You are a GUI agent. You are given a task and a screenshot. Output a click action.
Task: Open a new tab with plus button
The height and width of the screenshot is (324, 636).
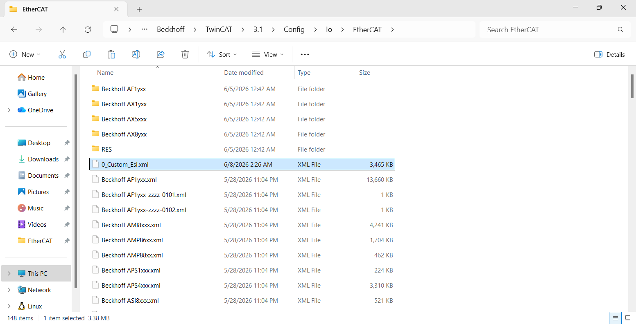click(x=139, y=9)
